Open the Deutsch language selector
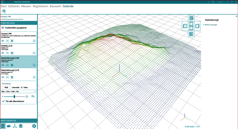This screenshot has height=129, width=238. (x=220, y=2)
